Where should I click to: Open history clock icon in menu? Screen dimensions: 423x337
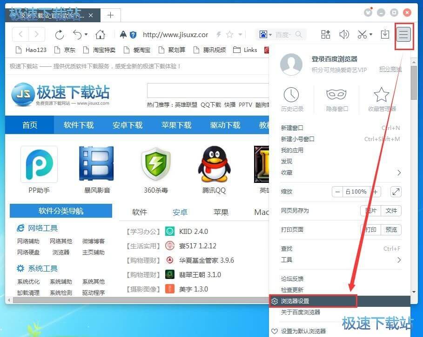[x=291, y=95]
